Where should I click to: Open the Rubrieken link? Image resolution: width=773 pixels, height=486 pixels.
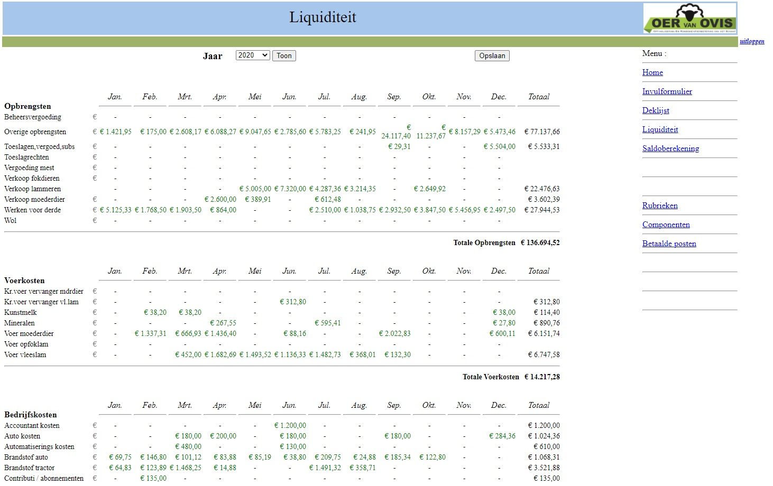coord(660,205)
